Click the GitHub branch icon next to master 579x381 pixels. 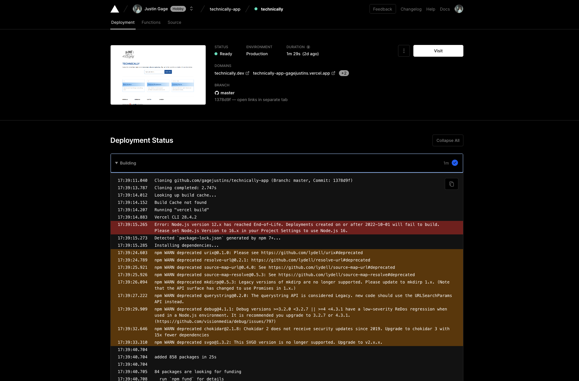tap(217, 93)
